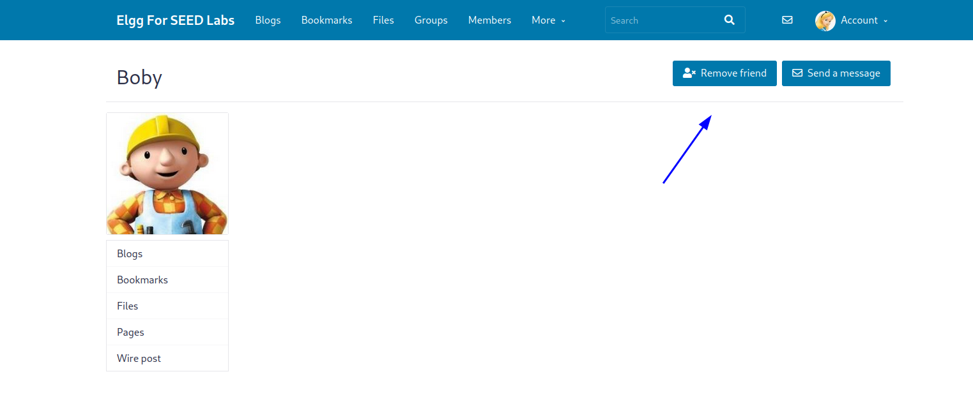Viewport: 973px width, 397px height.
Task: Click the Elgg For SEED Labs site title
Action: coord(176,20)
